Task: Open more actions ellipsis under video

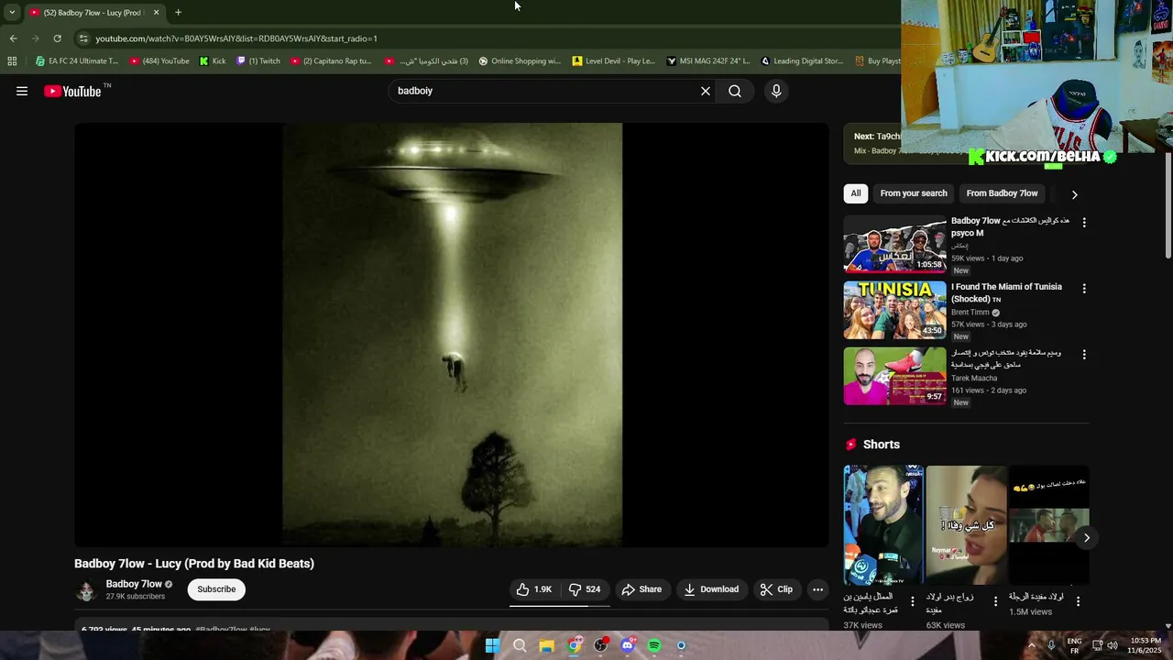Action: point(817,589)
